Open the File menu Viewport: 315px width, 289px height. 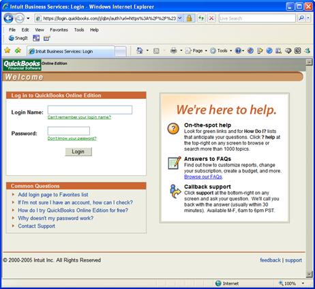(12, 30)
